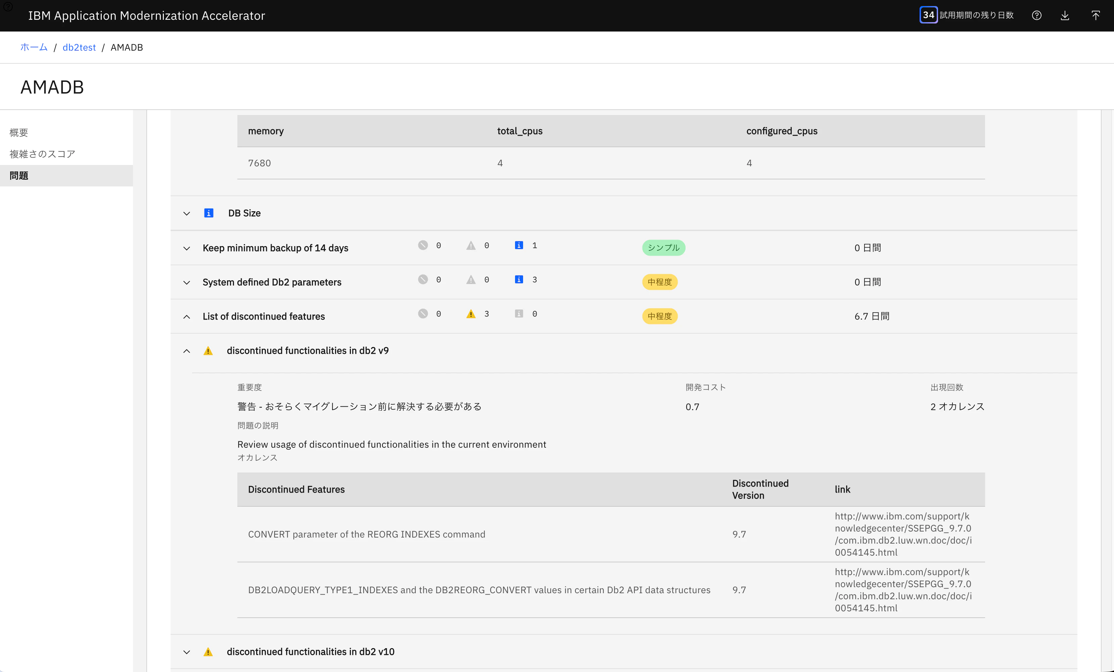
Task: Expand the DB Size section chevron
Action: [187, 213]
